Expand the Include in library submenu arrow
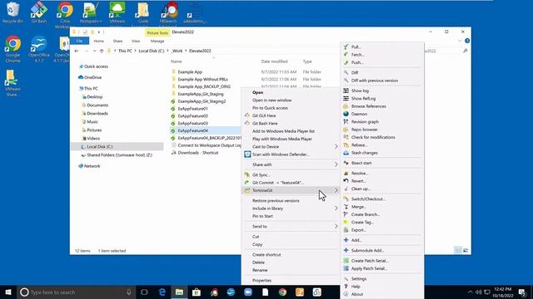The height and width of the screenshot is (299, 533). tap(336, 208)
